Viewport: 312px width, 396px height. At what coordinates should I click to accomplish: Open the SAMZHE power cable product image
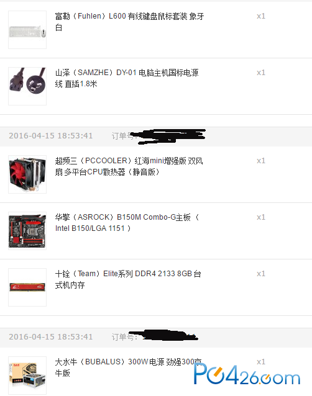[27, 86]
